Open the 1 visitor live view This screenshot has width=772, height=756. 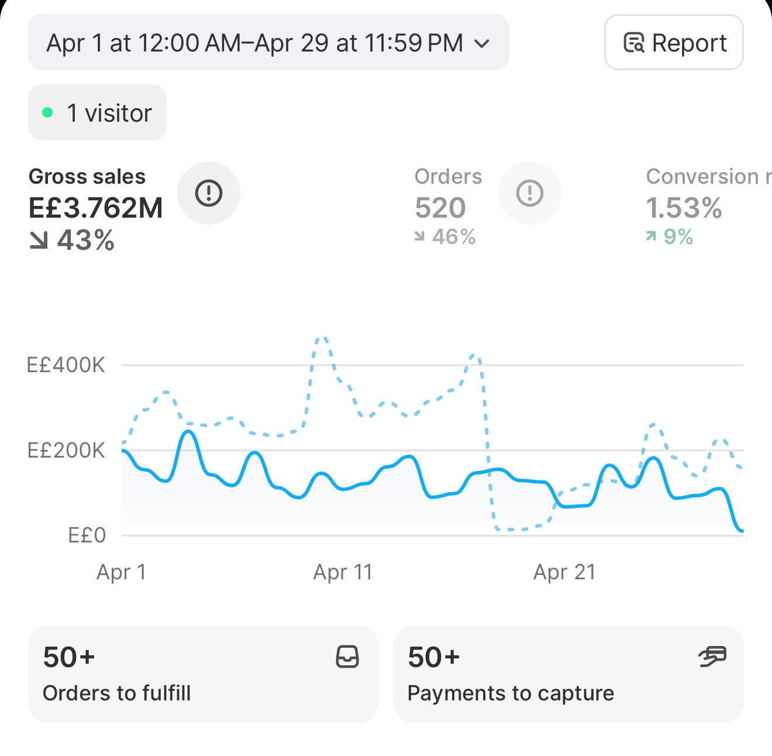point(97,112)
